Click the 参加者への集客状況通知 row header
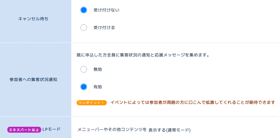Image resolution: width=279 pixels, height=138 pixels. click(33, 80)
